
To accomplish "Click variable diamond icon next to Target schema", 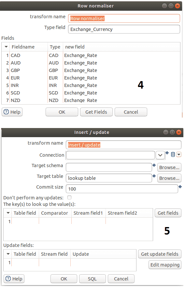I will 154,165.
